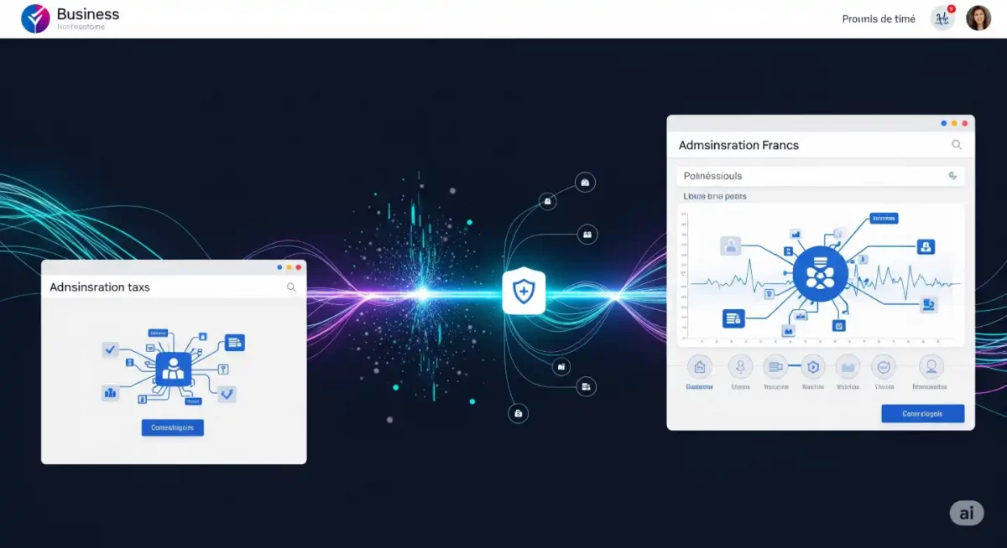Click the Promis de timé link

point(879,18)
